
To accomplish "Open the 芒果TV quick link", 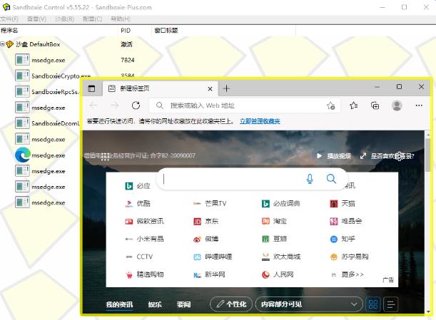I will pyautogui.click(x=210, y=204).
